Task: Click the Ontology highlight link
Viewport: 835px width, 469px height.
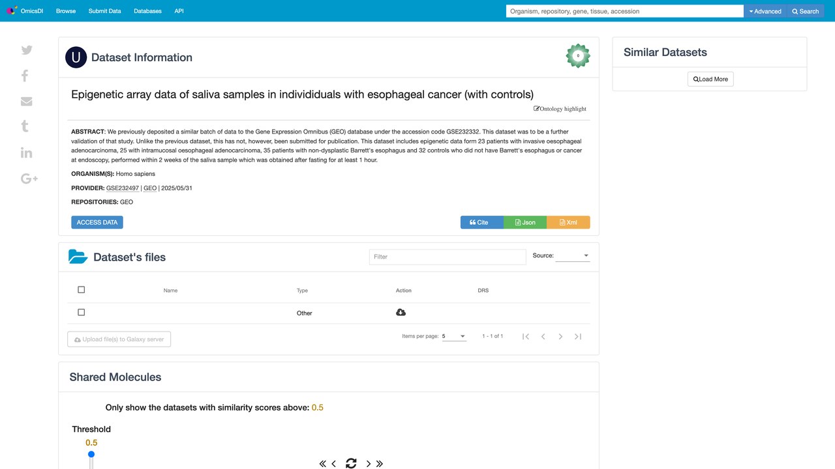Action: point(560,109)
